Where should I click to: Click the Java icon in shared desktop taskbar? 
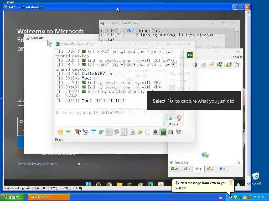click(x=161, y=184)
